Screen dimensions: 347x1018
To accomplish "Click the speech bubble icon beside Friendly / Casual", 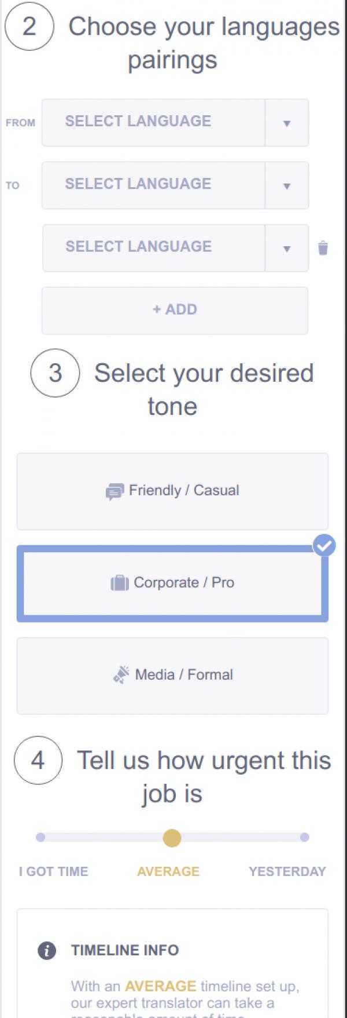I will click(x=117, y=490).
